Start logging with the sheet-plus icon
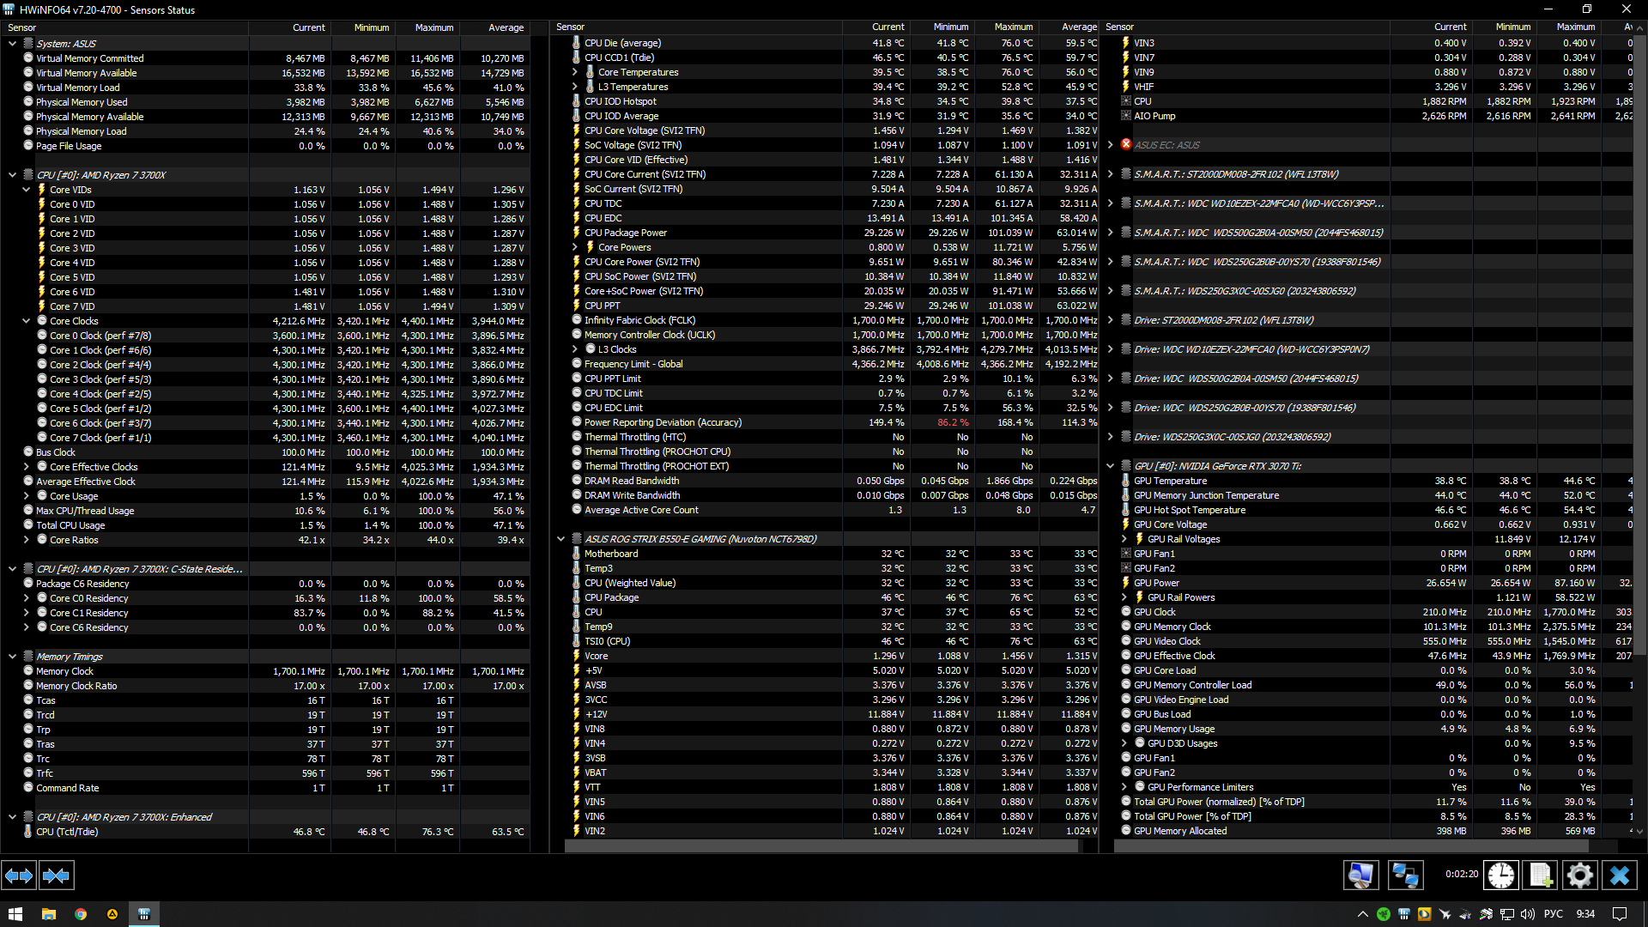This screenshot has width=1648, height=927. [1540, 875]
